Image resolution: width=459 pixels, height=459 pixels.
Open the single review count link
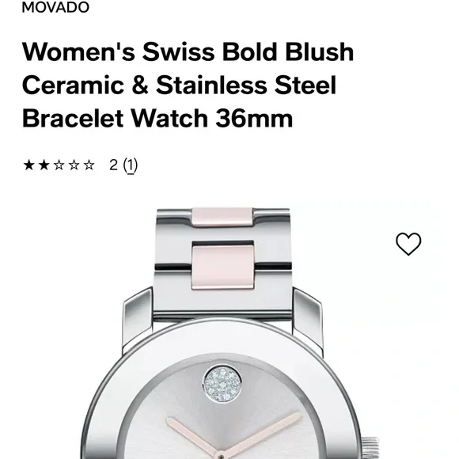tap(131, 165)
